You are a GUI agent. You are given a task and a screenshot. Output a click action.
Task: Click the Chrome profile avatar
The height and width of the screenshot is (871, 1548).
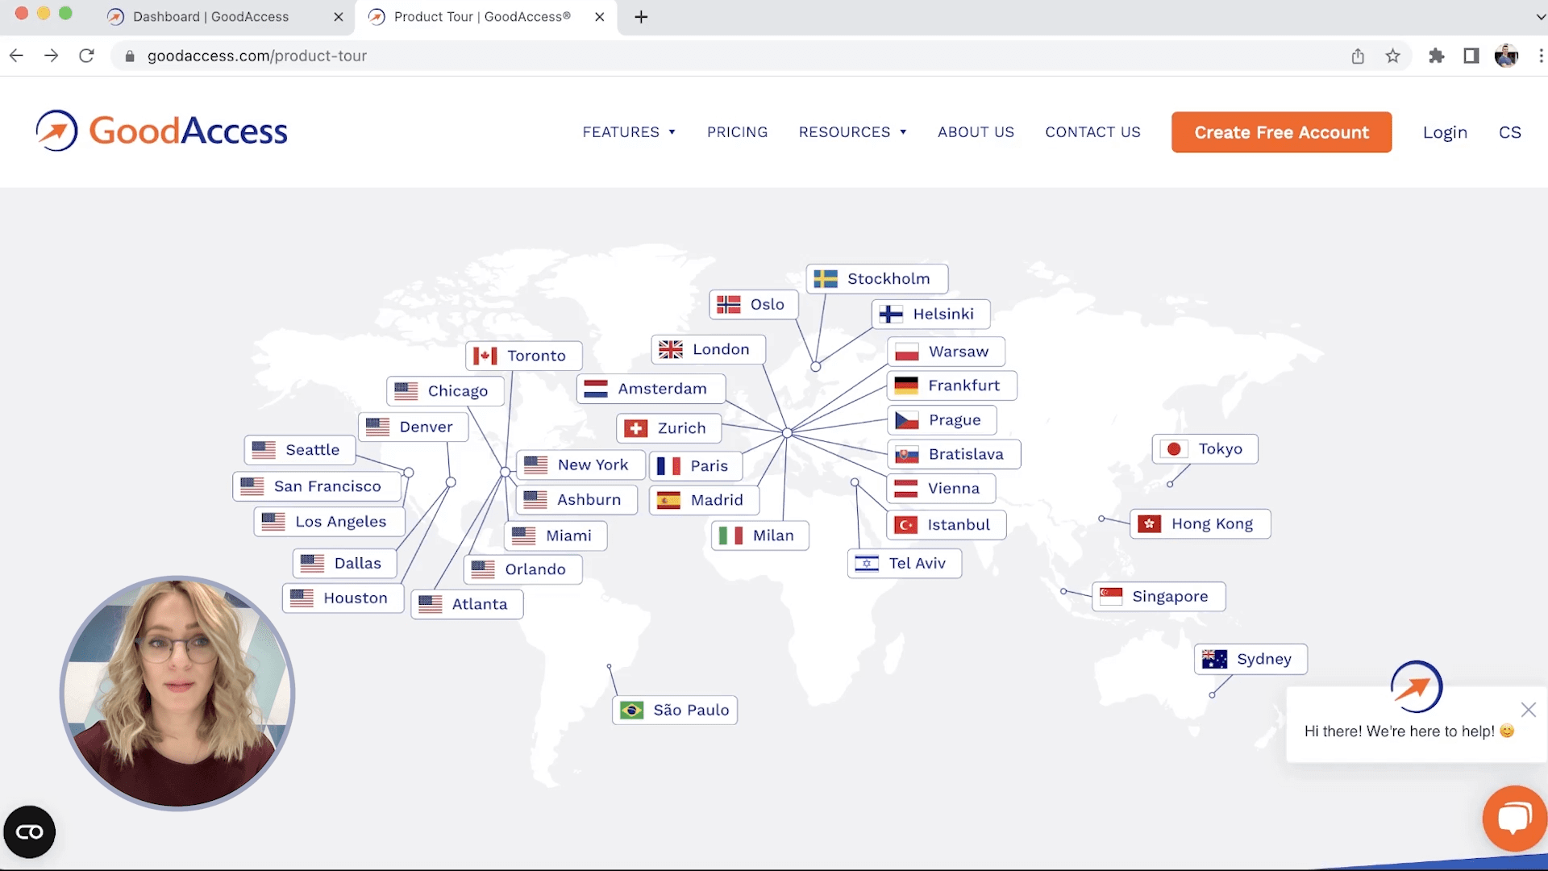click(x=1505, y=56)
